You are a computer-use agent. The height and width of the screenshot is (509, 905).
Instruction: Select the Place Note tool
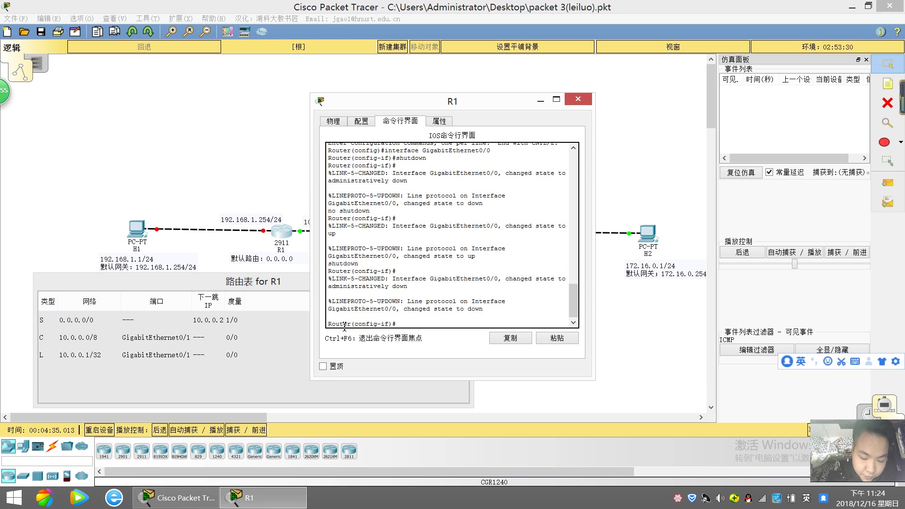pos(888,84)
